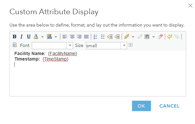Insert a numbered list
The width and height of the screenshot is (195, 124).
point(95,37)
